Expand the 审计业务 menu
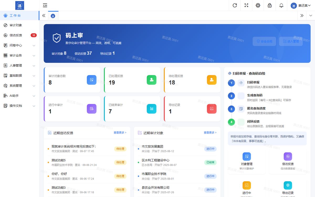 click(x=20, y=55)
